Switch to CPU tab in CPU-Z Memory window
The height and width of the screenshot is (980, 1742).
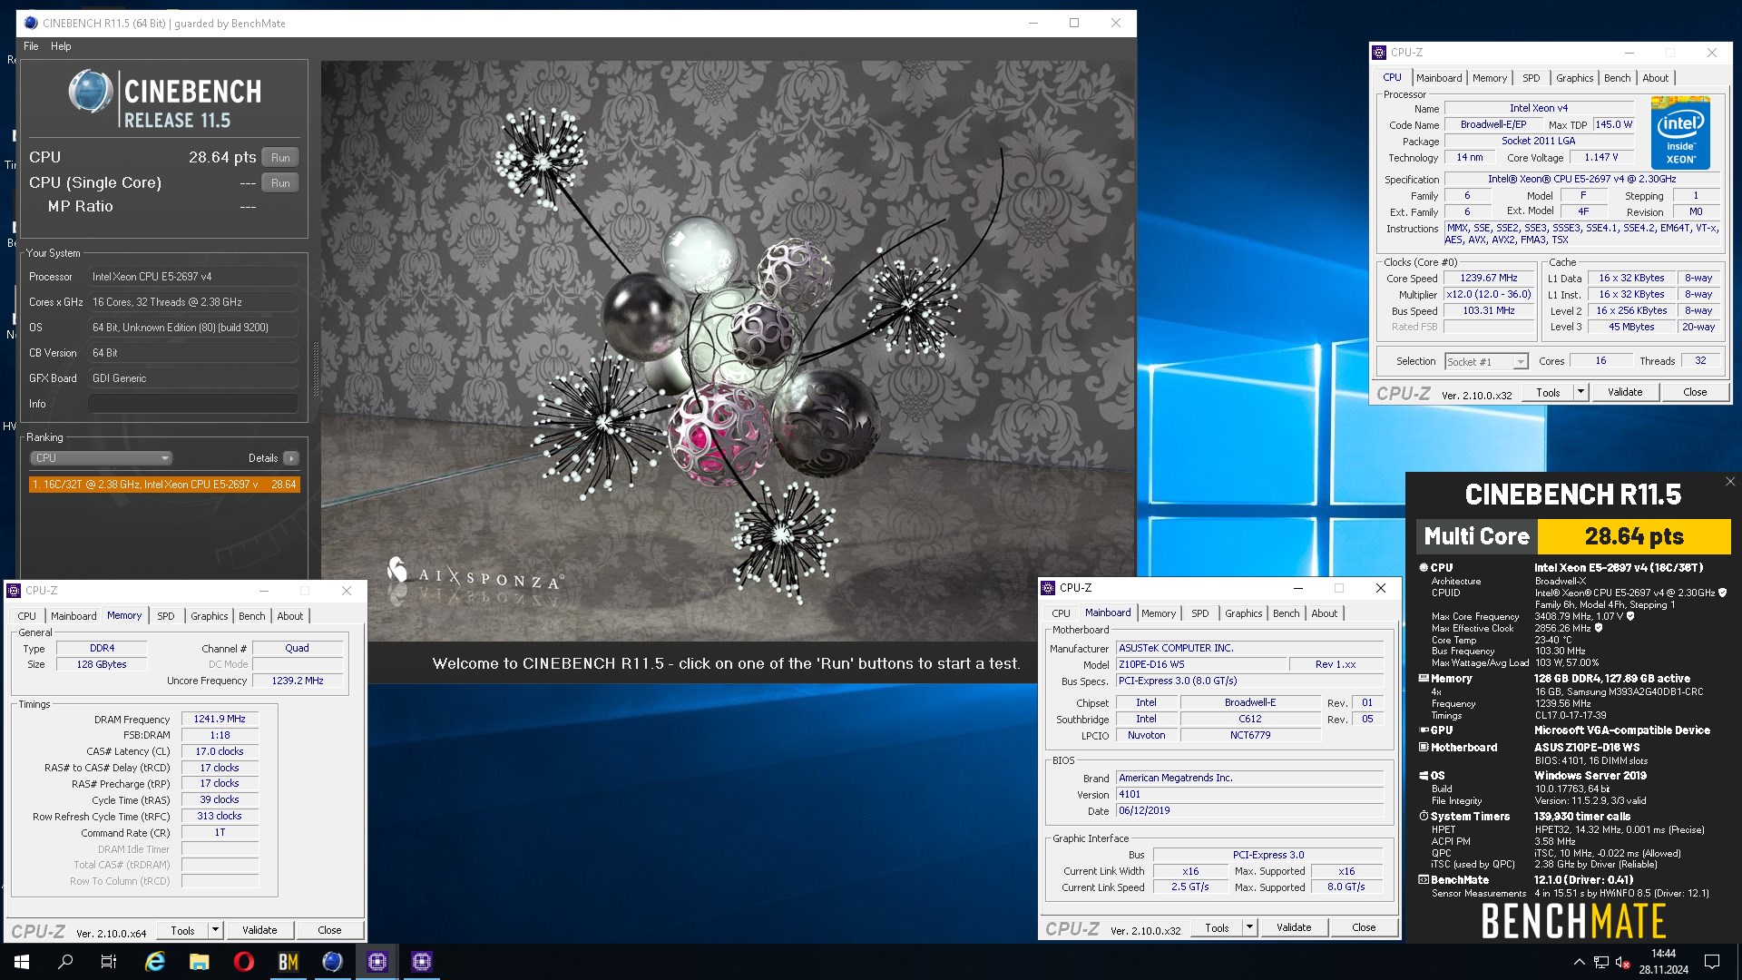(27, 616)
